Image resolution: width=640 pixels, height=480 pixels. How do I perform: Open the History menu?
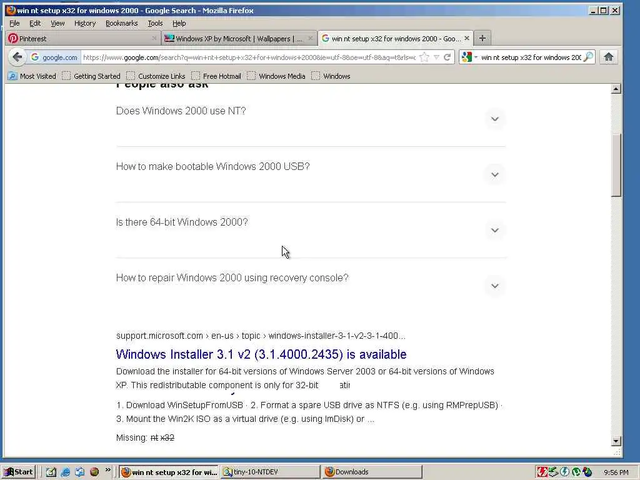[x=85, y=23]
